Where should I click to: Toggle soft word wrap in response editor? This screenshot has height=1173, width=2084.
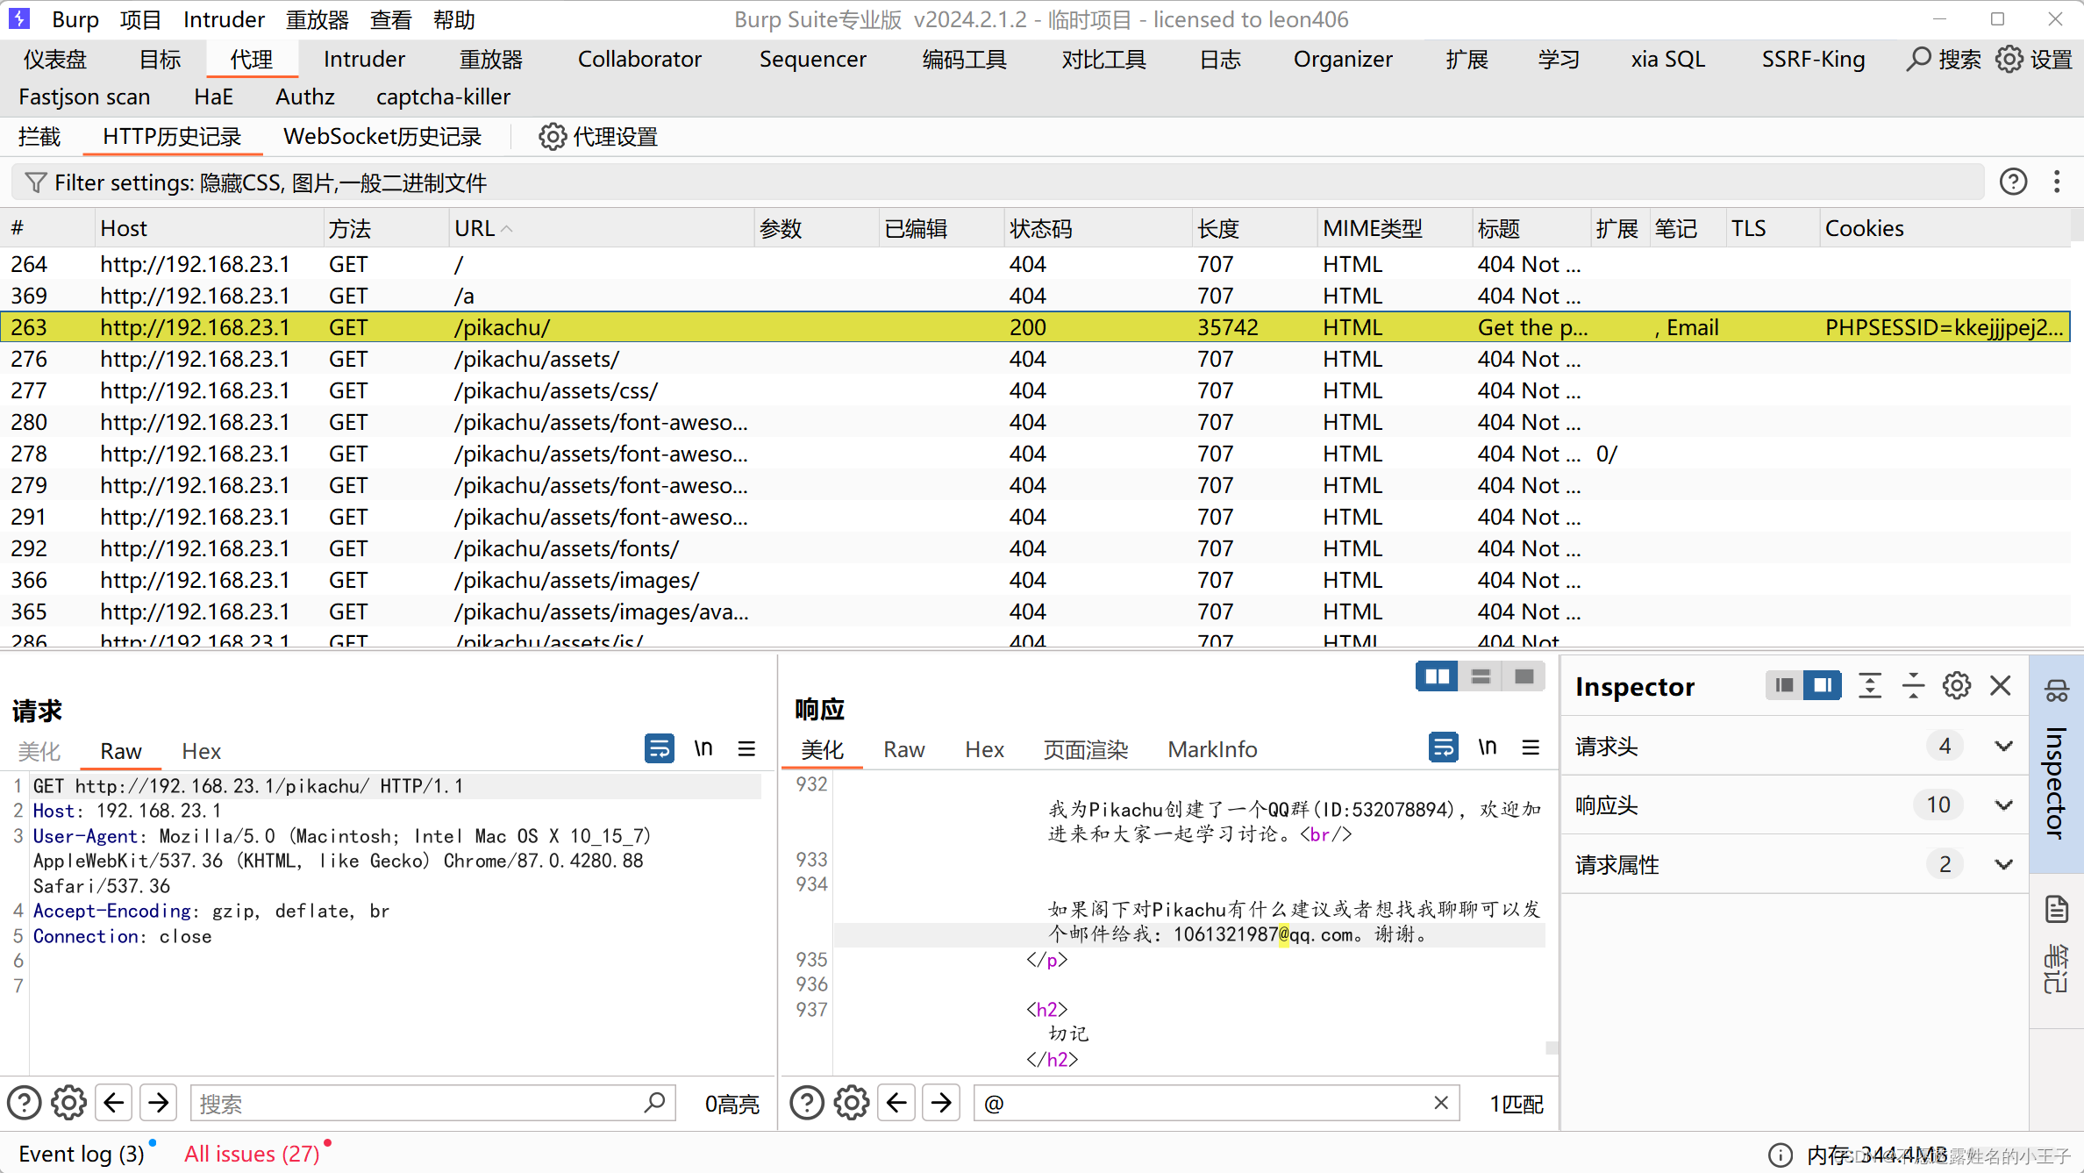tap(1443, 747)
